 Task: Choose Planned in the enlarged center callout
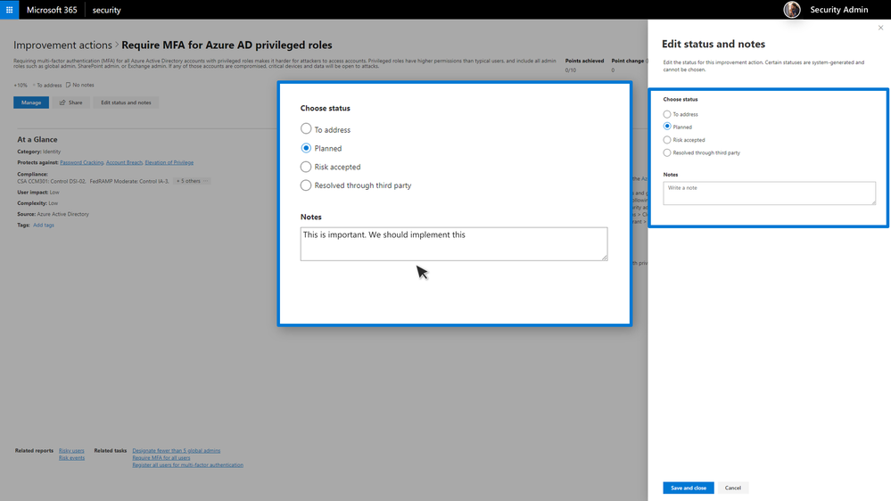pos(306,148)
